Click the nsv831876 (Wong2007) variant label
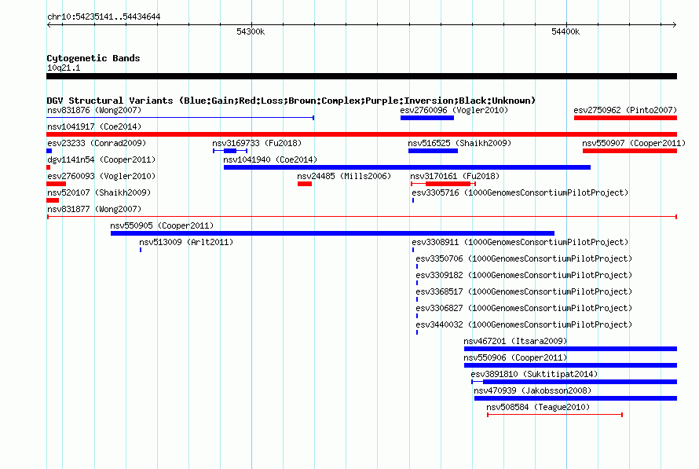 pos(94,110)
